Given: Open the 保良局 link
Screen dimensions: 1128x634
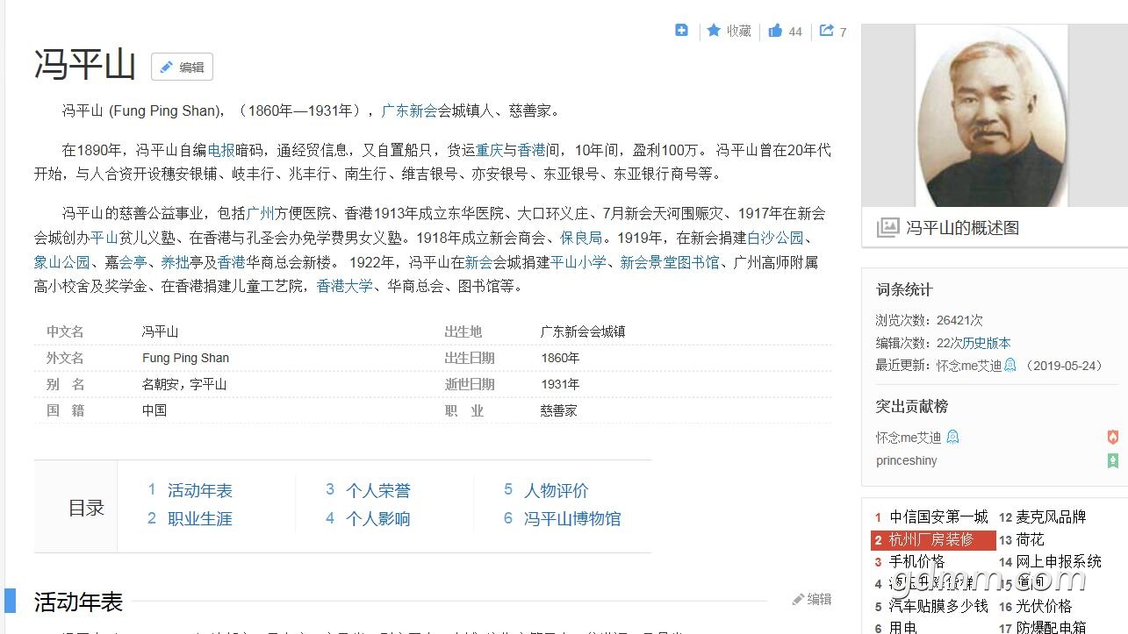Looking at the screenshot, I should click(x=581, y=238).
